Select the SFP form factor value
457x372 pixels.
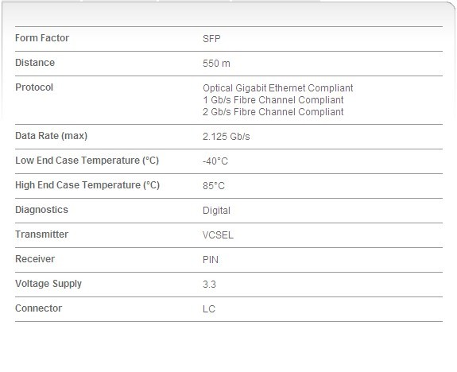point(211,39)
